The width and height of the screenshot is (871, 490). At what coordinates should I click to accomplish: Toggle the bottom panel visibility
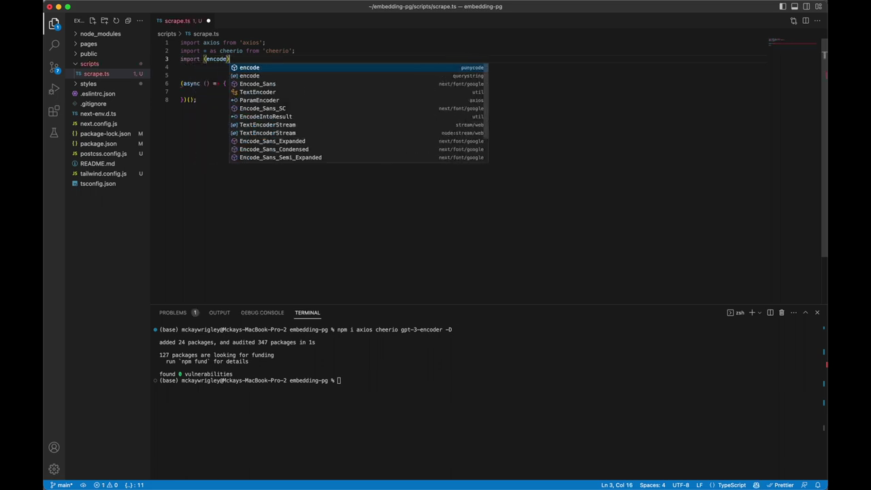(794, 7)
